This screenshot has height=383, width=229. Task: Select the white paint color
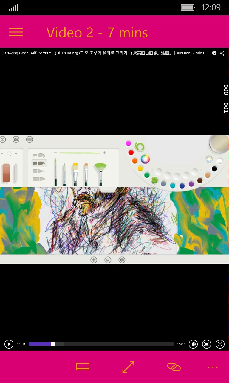pos(220,161)
